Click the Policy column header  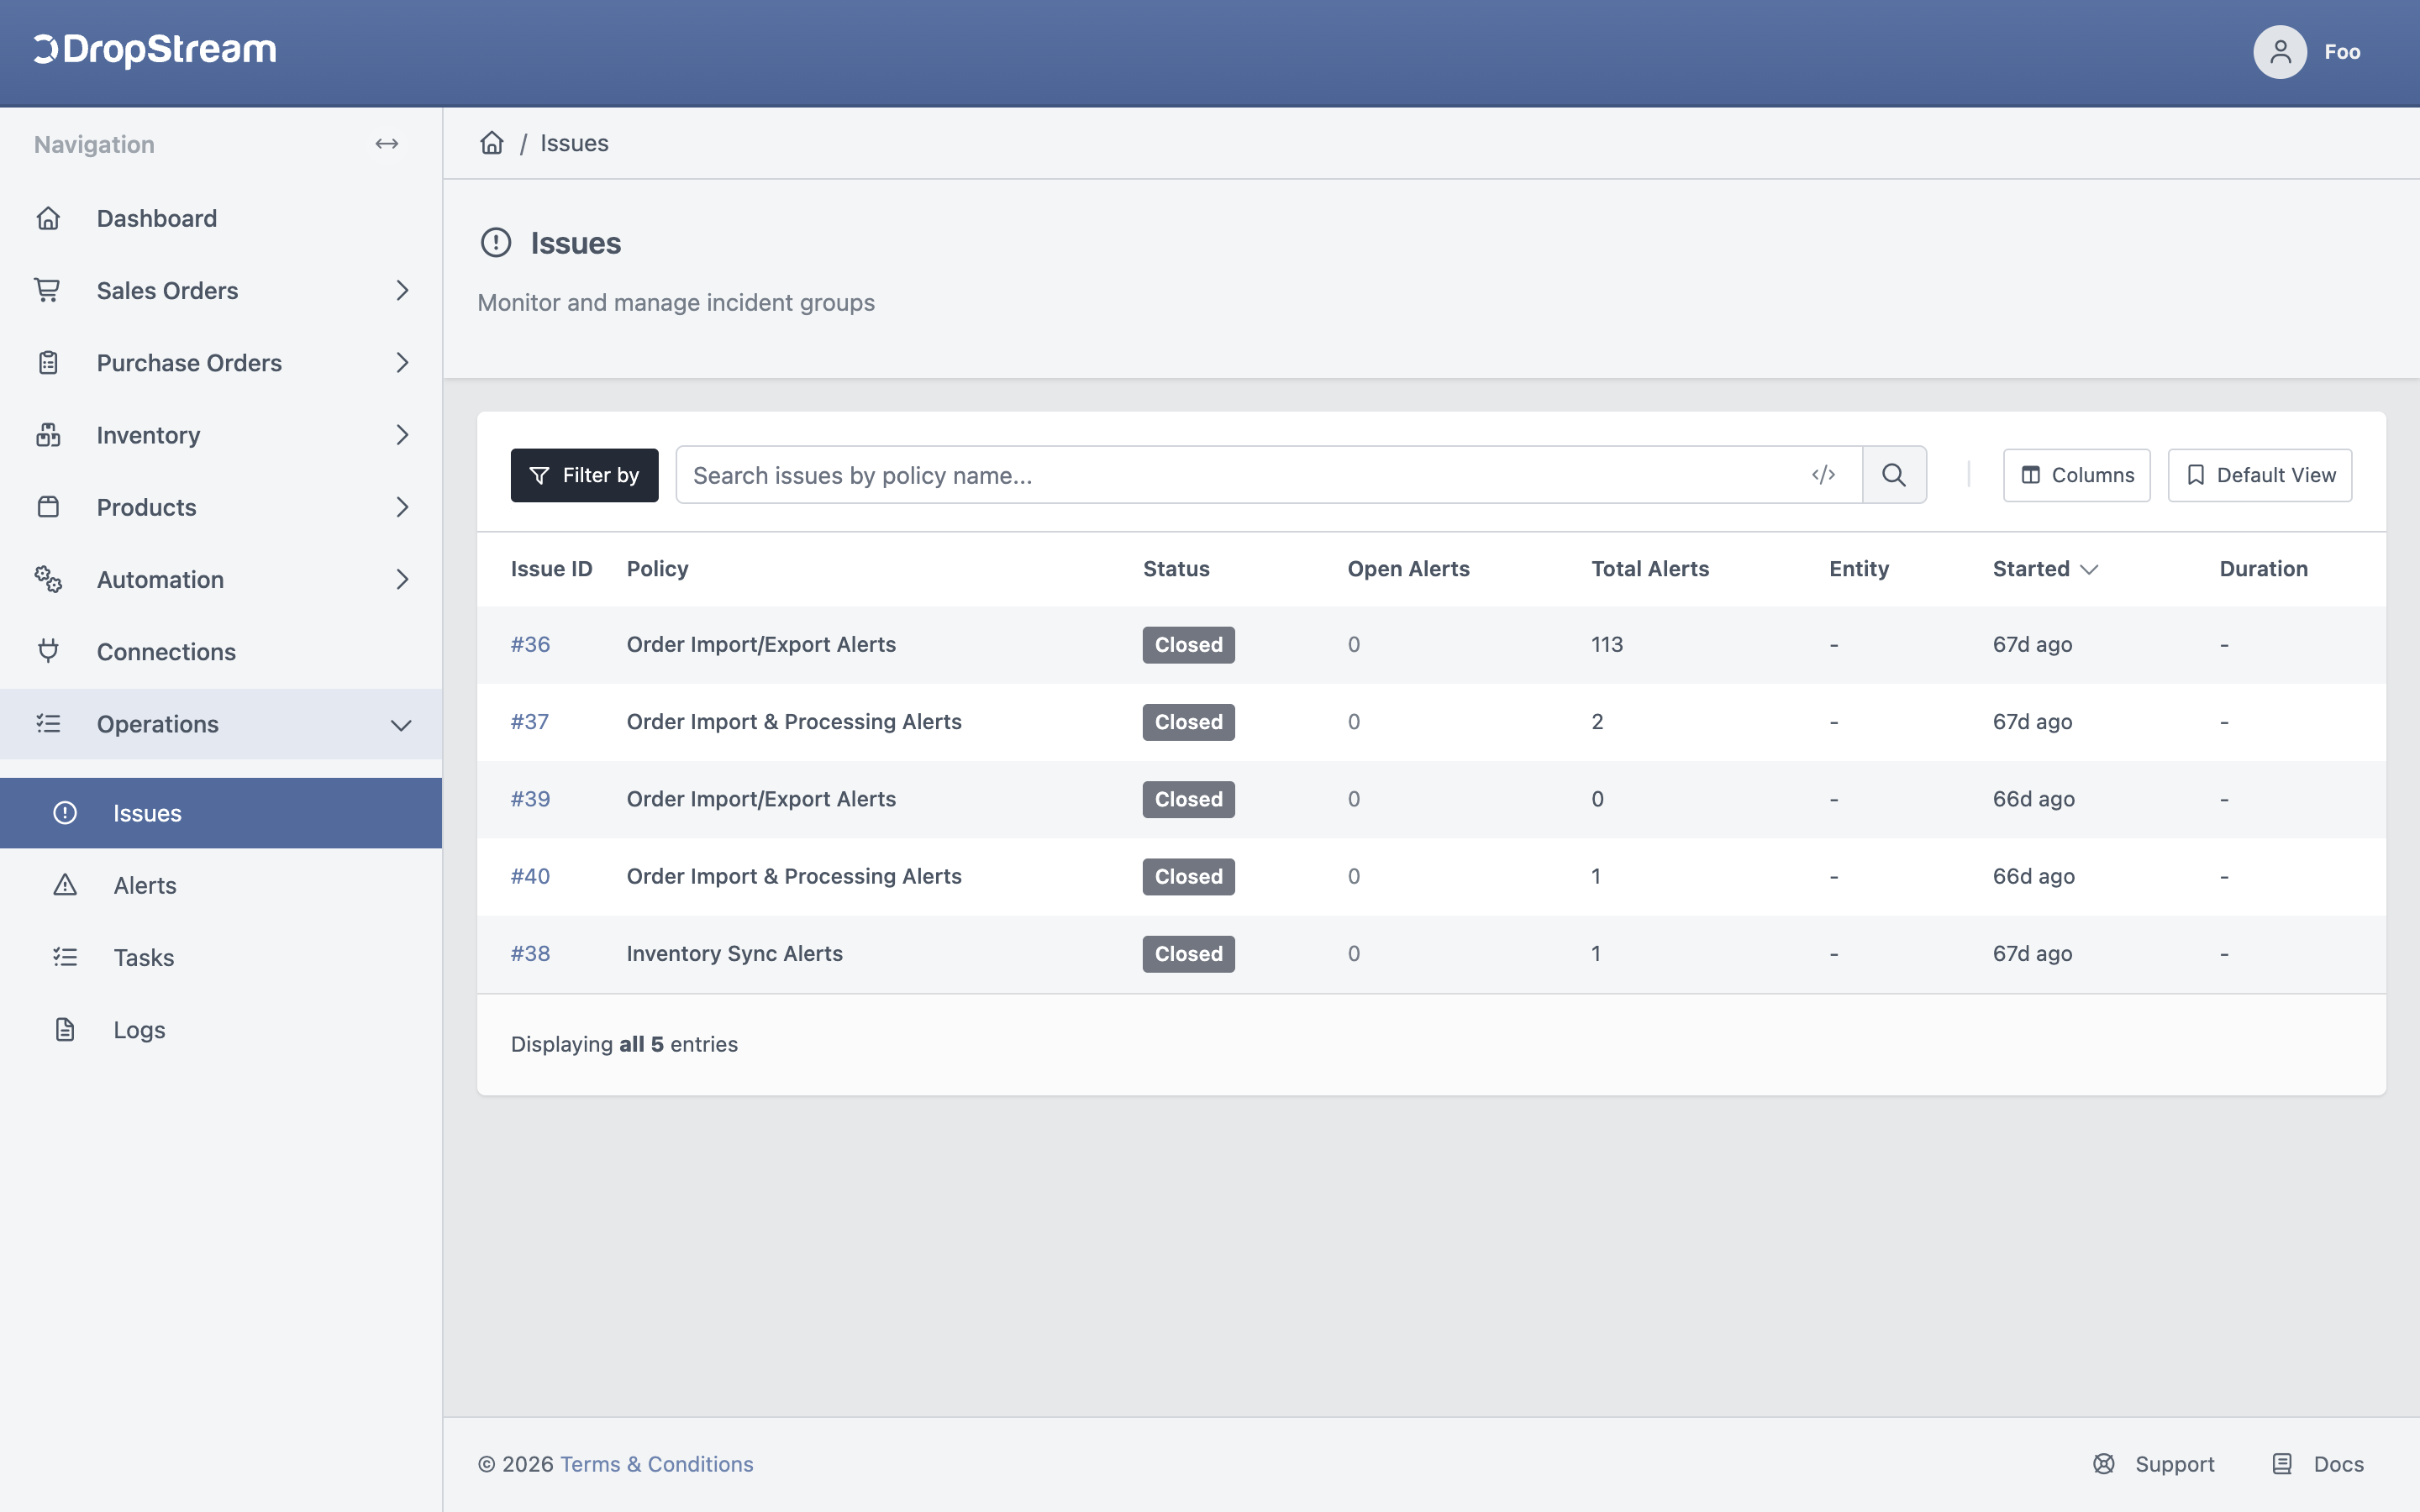click(657, 569)
